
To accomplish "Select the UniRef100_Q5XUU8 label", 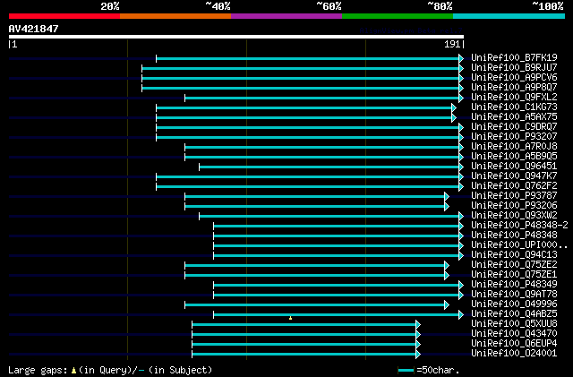I will [x=514, y=324].
